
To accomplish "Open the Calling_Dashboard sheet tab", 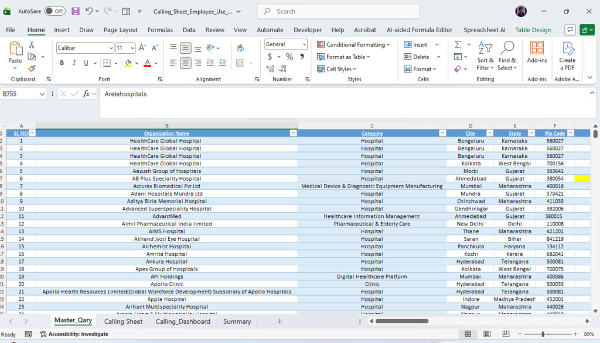I will pos(183,321).
